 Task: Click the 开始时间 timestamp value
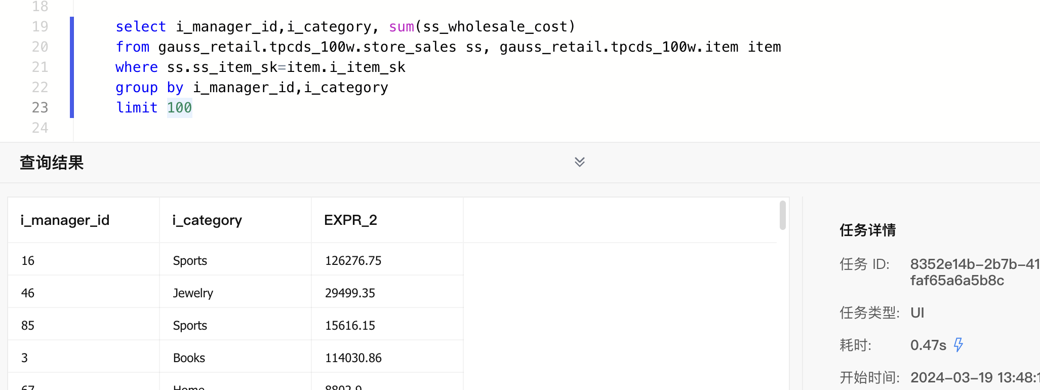[x=974, y=377]
